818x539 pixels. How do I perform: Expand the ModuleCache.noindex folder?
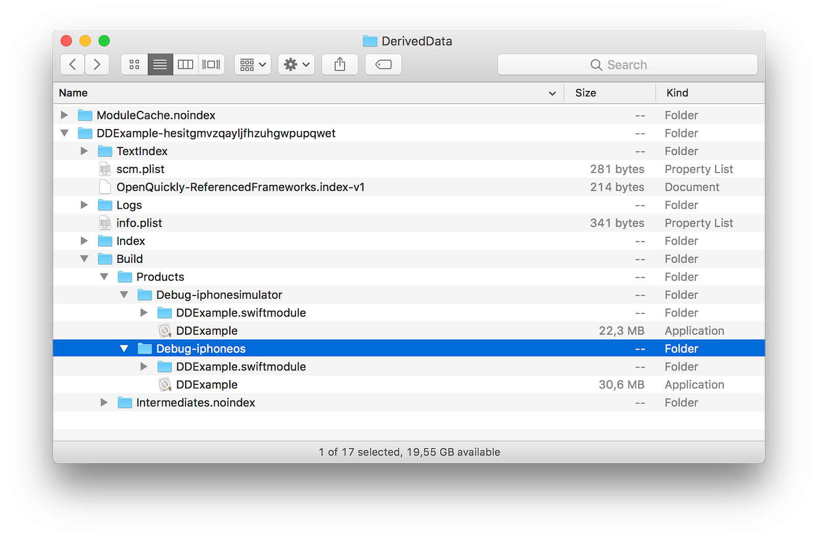(x=64, y=115)
